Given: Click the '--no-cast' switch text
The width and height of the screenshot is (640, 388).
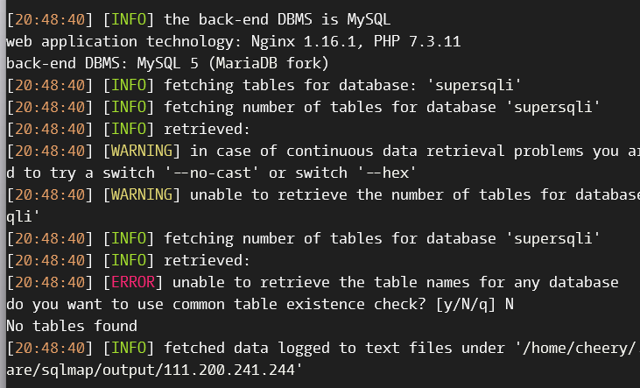Looking at the screenshot, I should coord(211,173).
